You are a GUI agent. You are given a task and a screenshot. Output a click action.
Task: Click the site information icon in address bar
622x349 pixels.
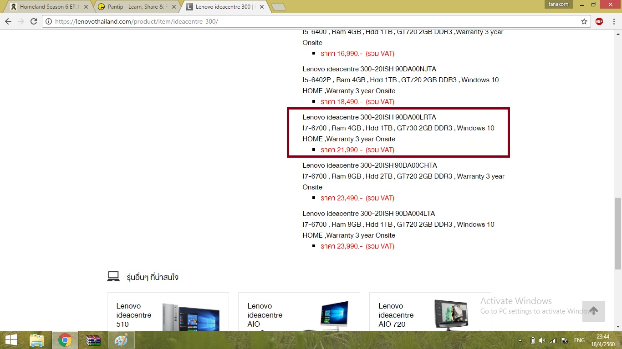point(49,21)
